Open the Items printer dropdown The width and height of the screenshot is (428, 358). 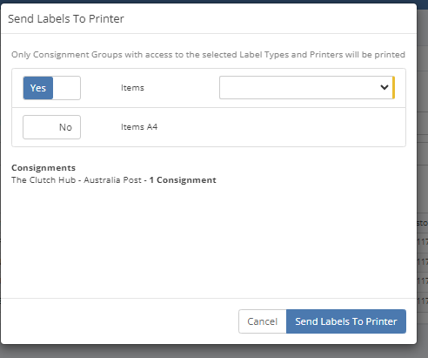[307, 87]
